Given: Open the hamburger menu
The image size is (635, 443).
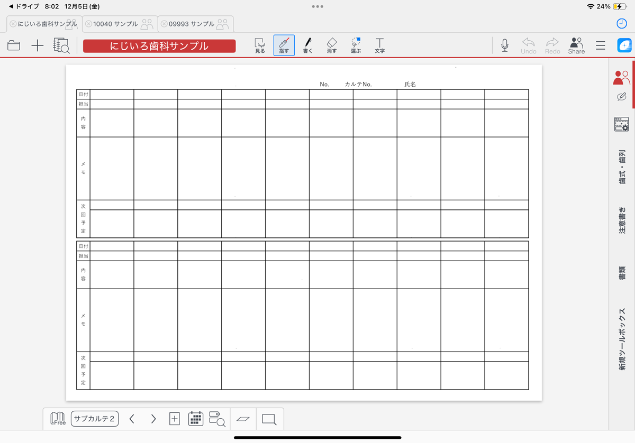Looking at the screenshot, I should click(601, 46).
